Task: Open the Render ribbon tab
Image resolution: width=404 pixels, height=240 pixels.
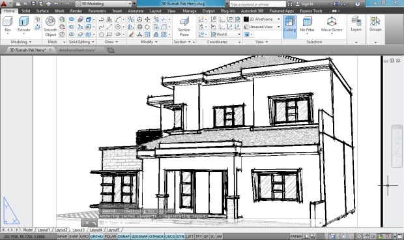Action: [76, 11]
